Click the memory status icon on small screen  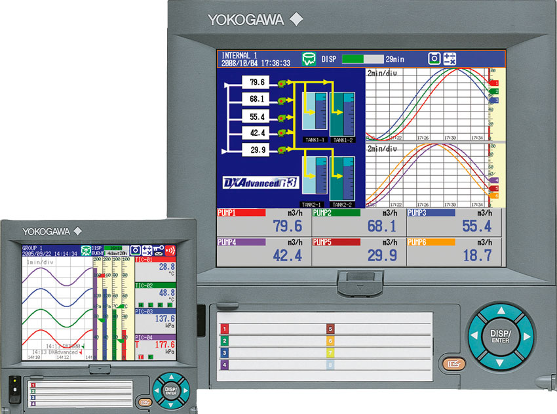click(x=86, y=250)
